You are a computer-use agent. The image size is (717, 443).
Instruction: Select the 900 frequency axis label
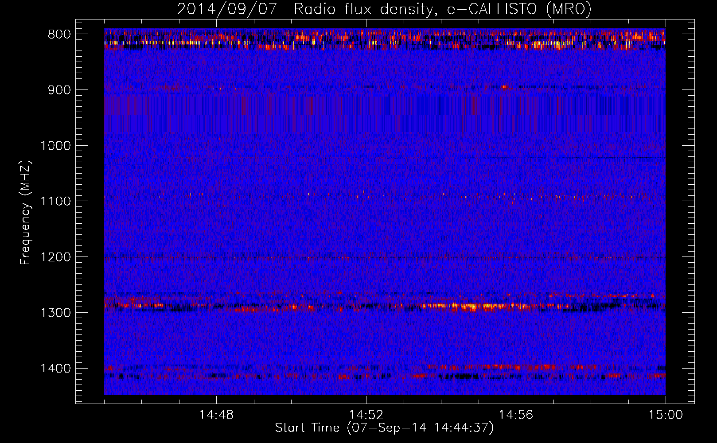click(59, 90)
